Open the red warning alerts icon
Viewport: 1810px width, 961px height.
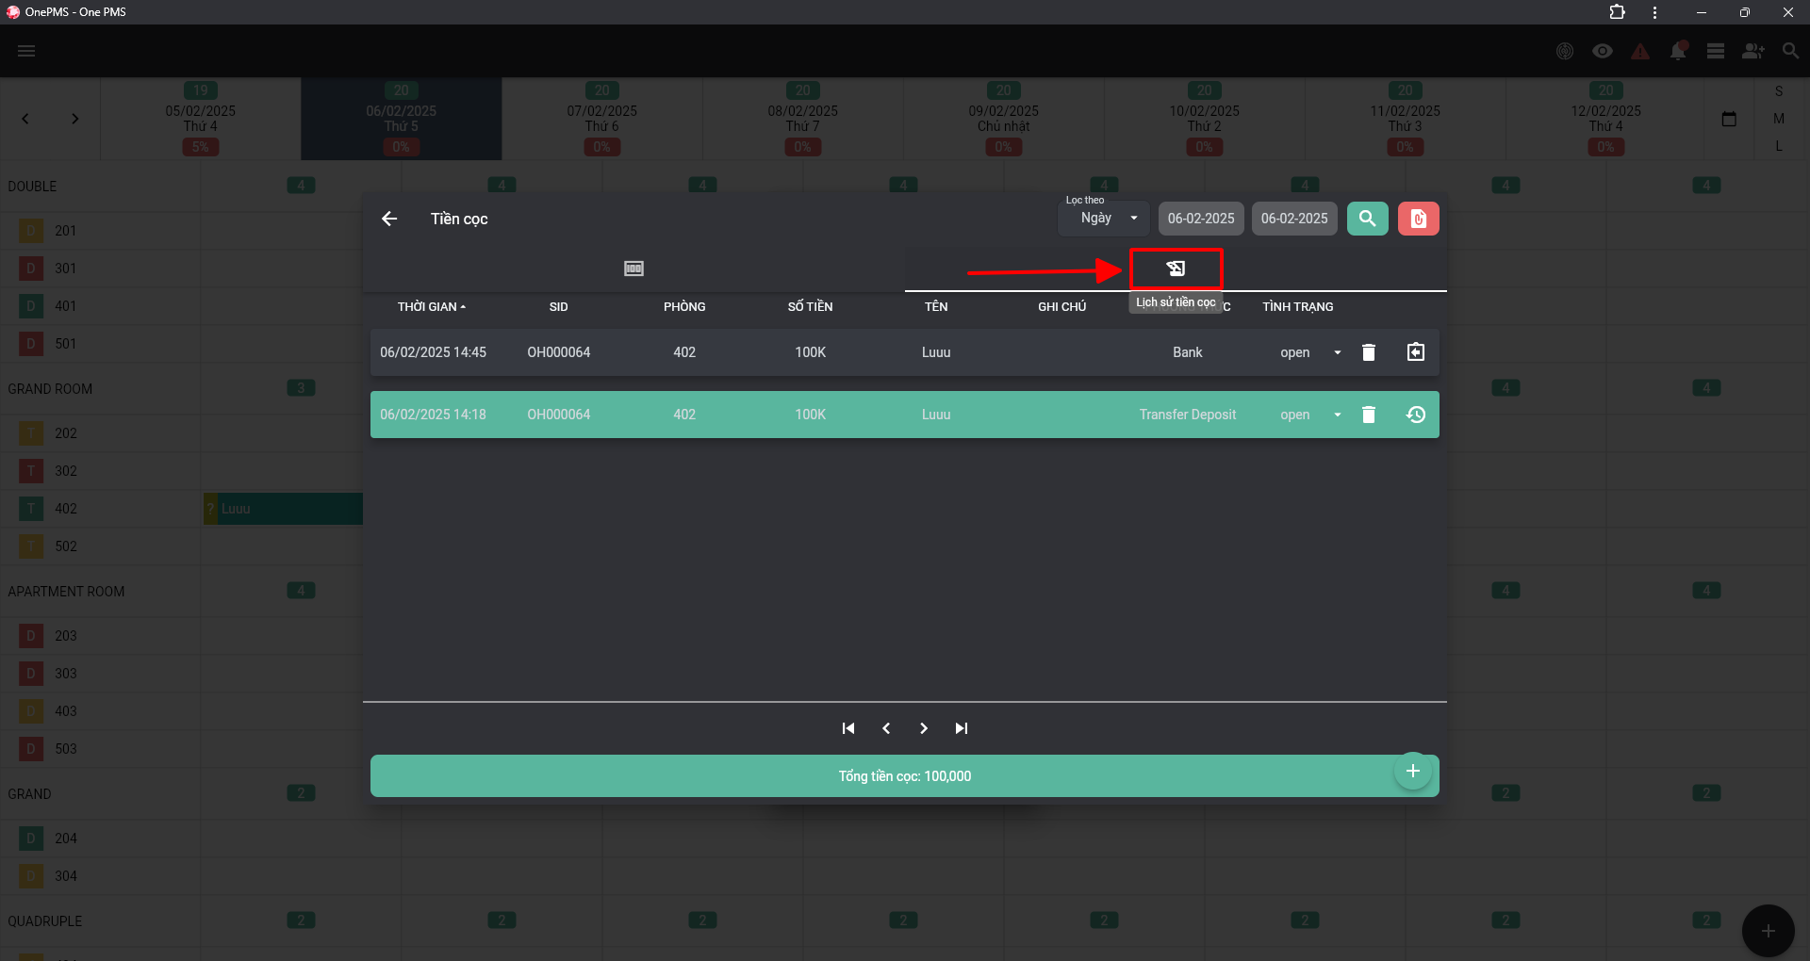click(x=1640, y=51)
